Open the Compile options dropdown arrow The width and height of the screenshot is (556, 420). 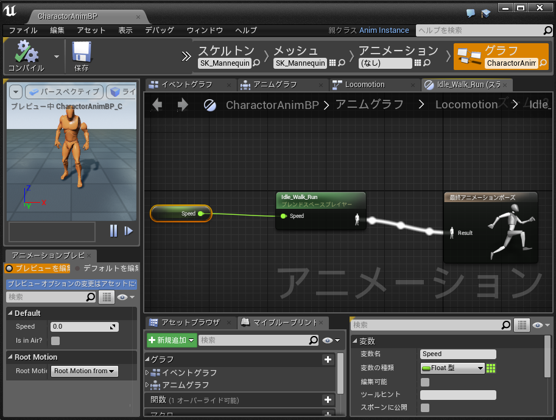click(x=57, y=57)
